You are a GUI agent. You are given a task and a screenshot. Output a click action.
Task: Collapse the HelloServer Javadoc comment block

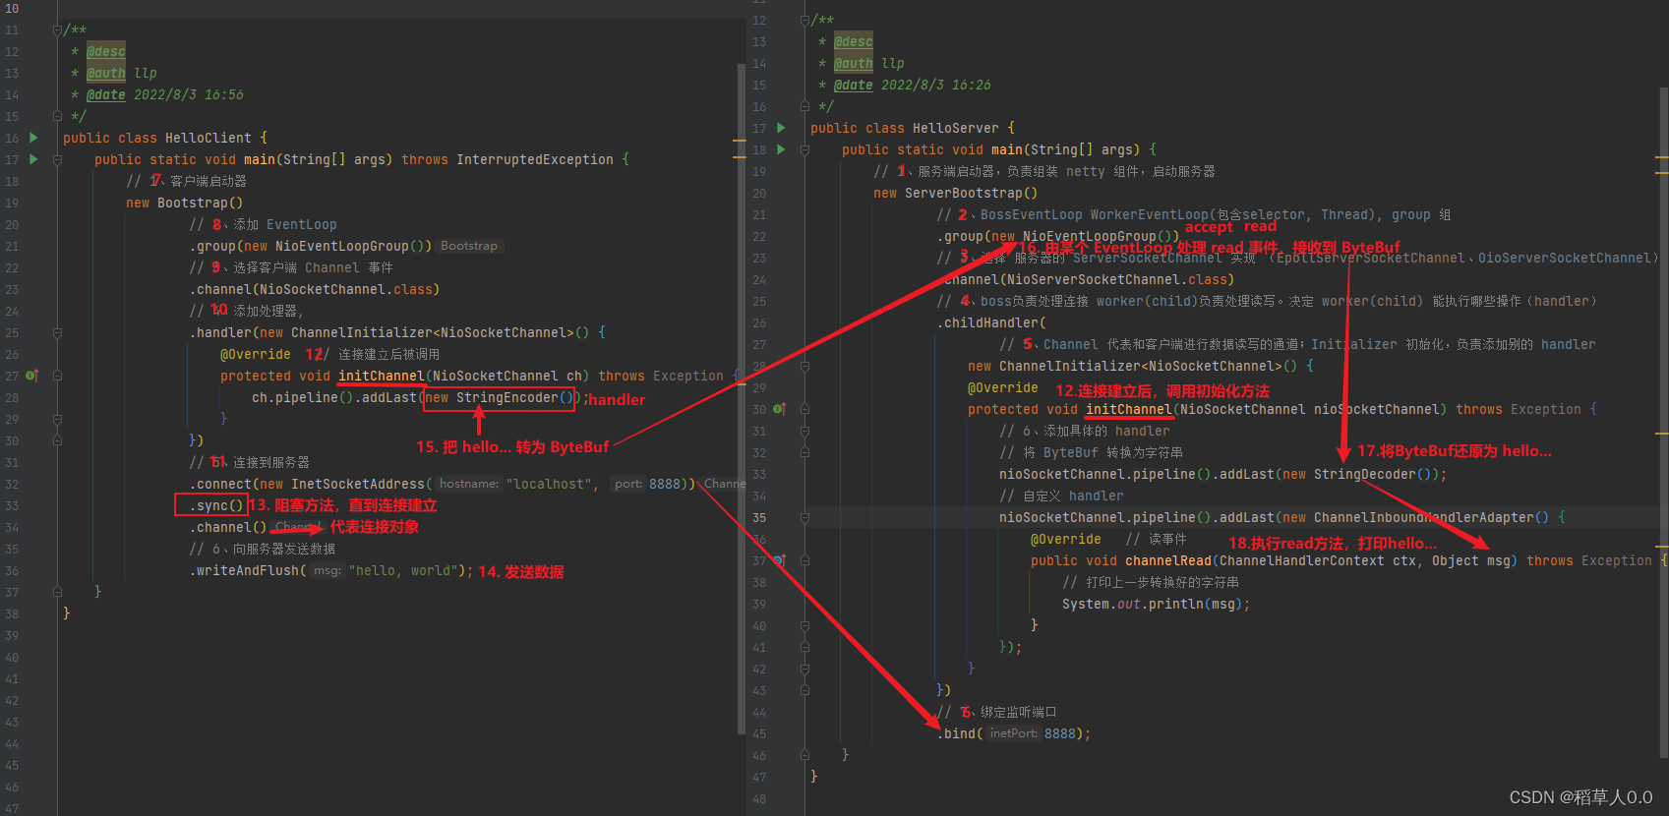pos(805,20)
